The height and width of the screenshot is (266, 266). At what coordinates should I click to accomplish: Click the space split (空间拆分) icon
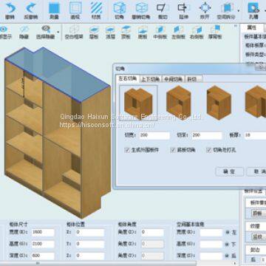coord(227,8)
